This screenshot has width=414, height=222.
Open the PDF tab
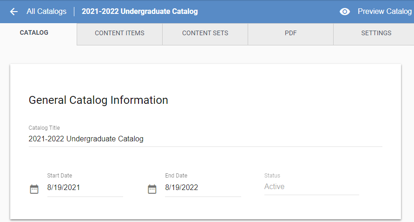(291, 34)
